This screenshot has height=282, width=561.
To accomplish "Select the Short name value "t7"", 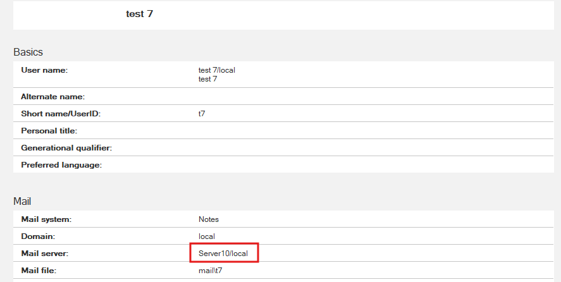I will [x=202, y=113].
